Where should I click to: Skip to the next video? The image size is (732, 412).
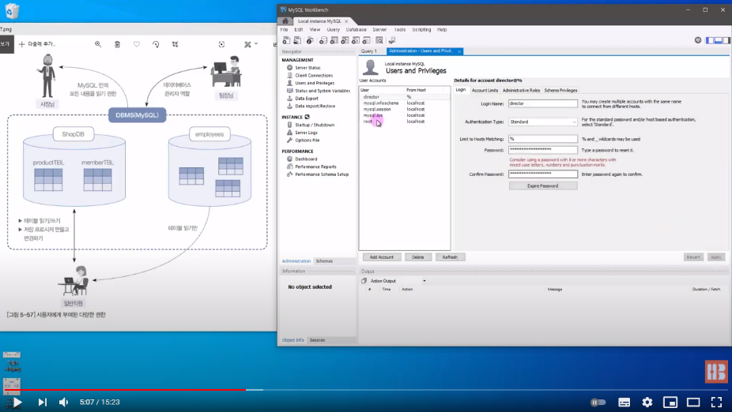tap(42, 403)
